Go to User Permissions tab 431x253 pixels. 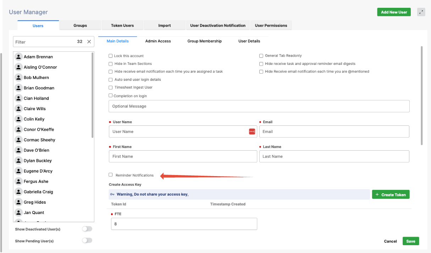pyautogui.click(x=271, y=25)
